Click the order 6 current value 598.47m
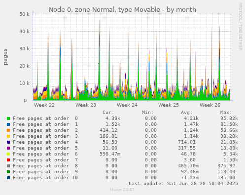 tap(110, 154)
